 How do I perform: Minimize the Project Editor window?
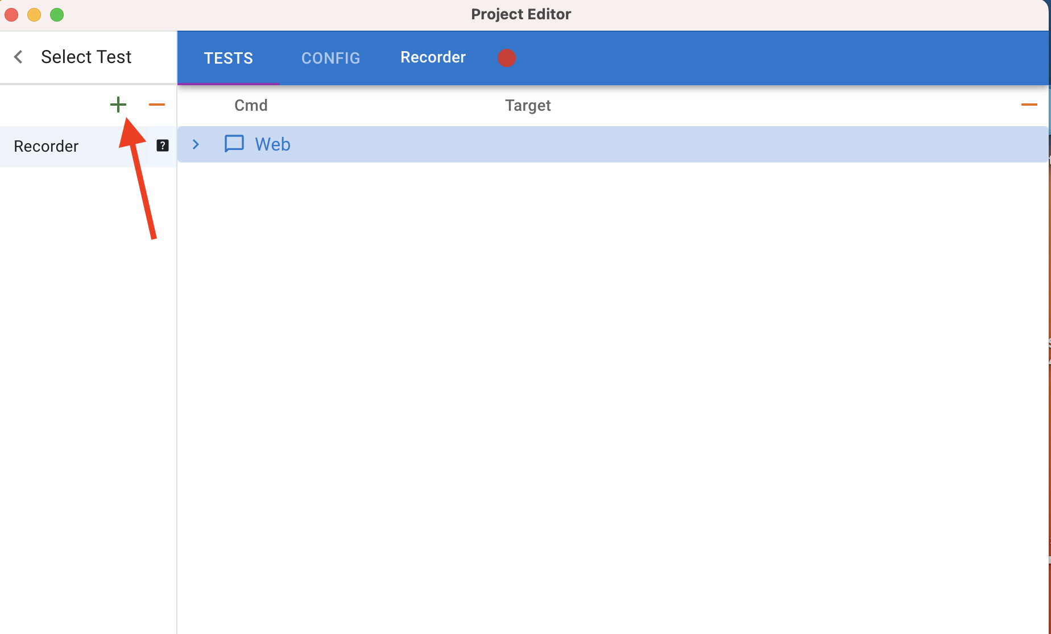point(34,15)
